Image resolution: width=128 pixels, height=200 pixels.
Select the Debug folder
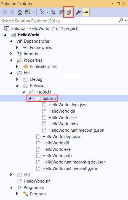[x=36, y=79]
